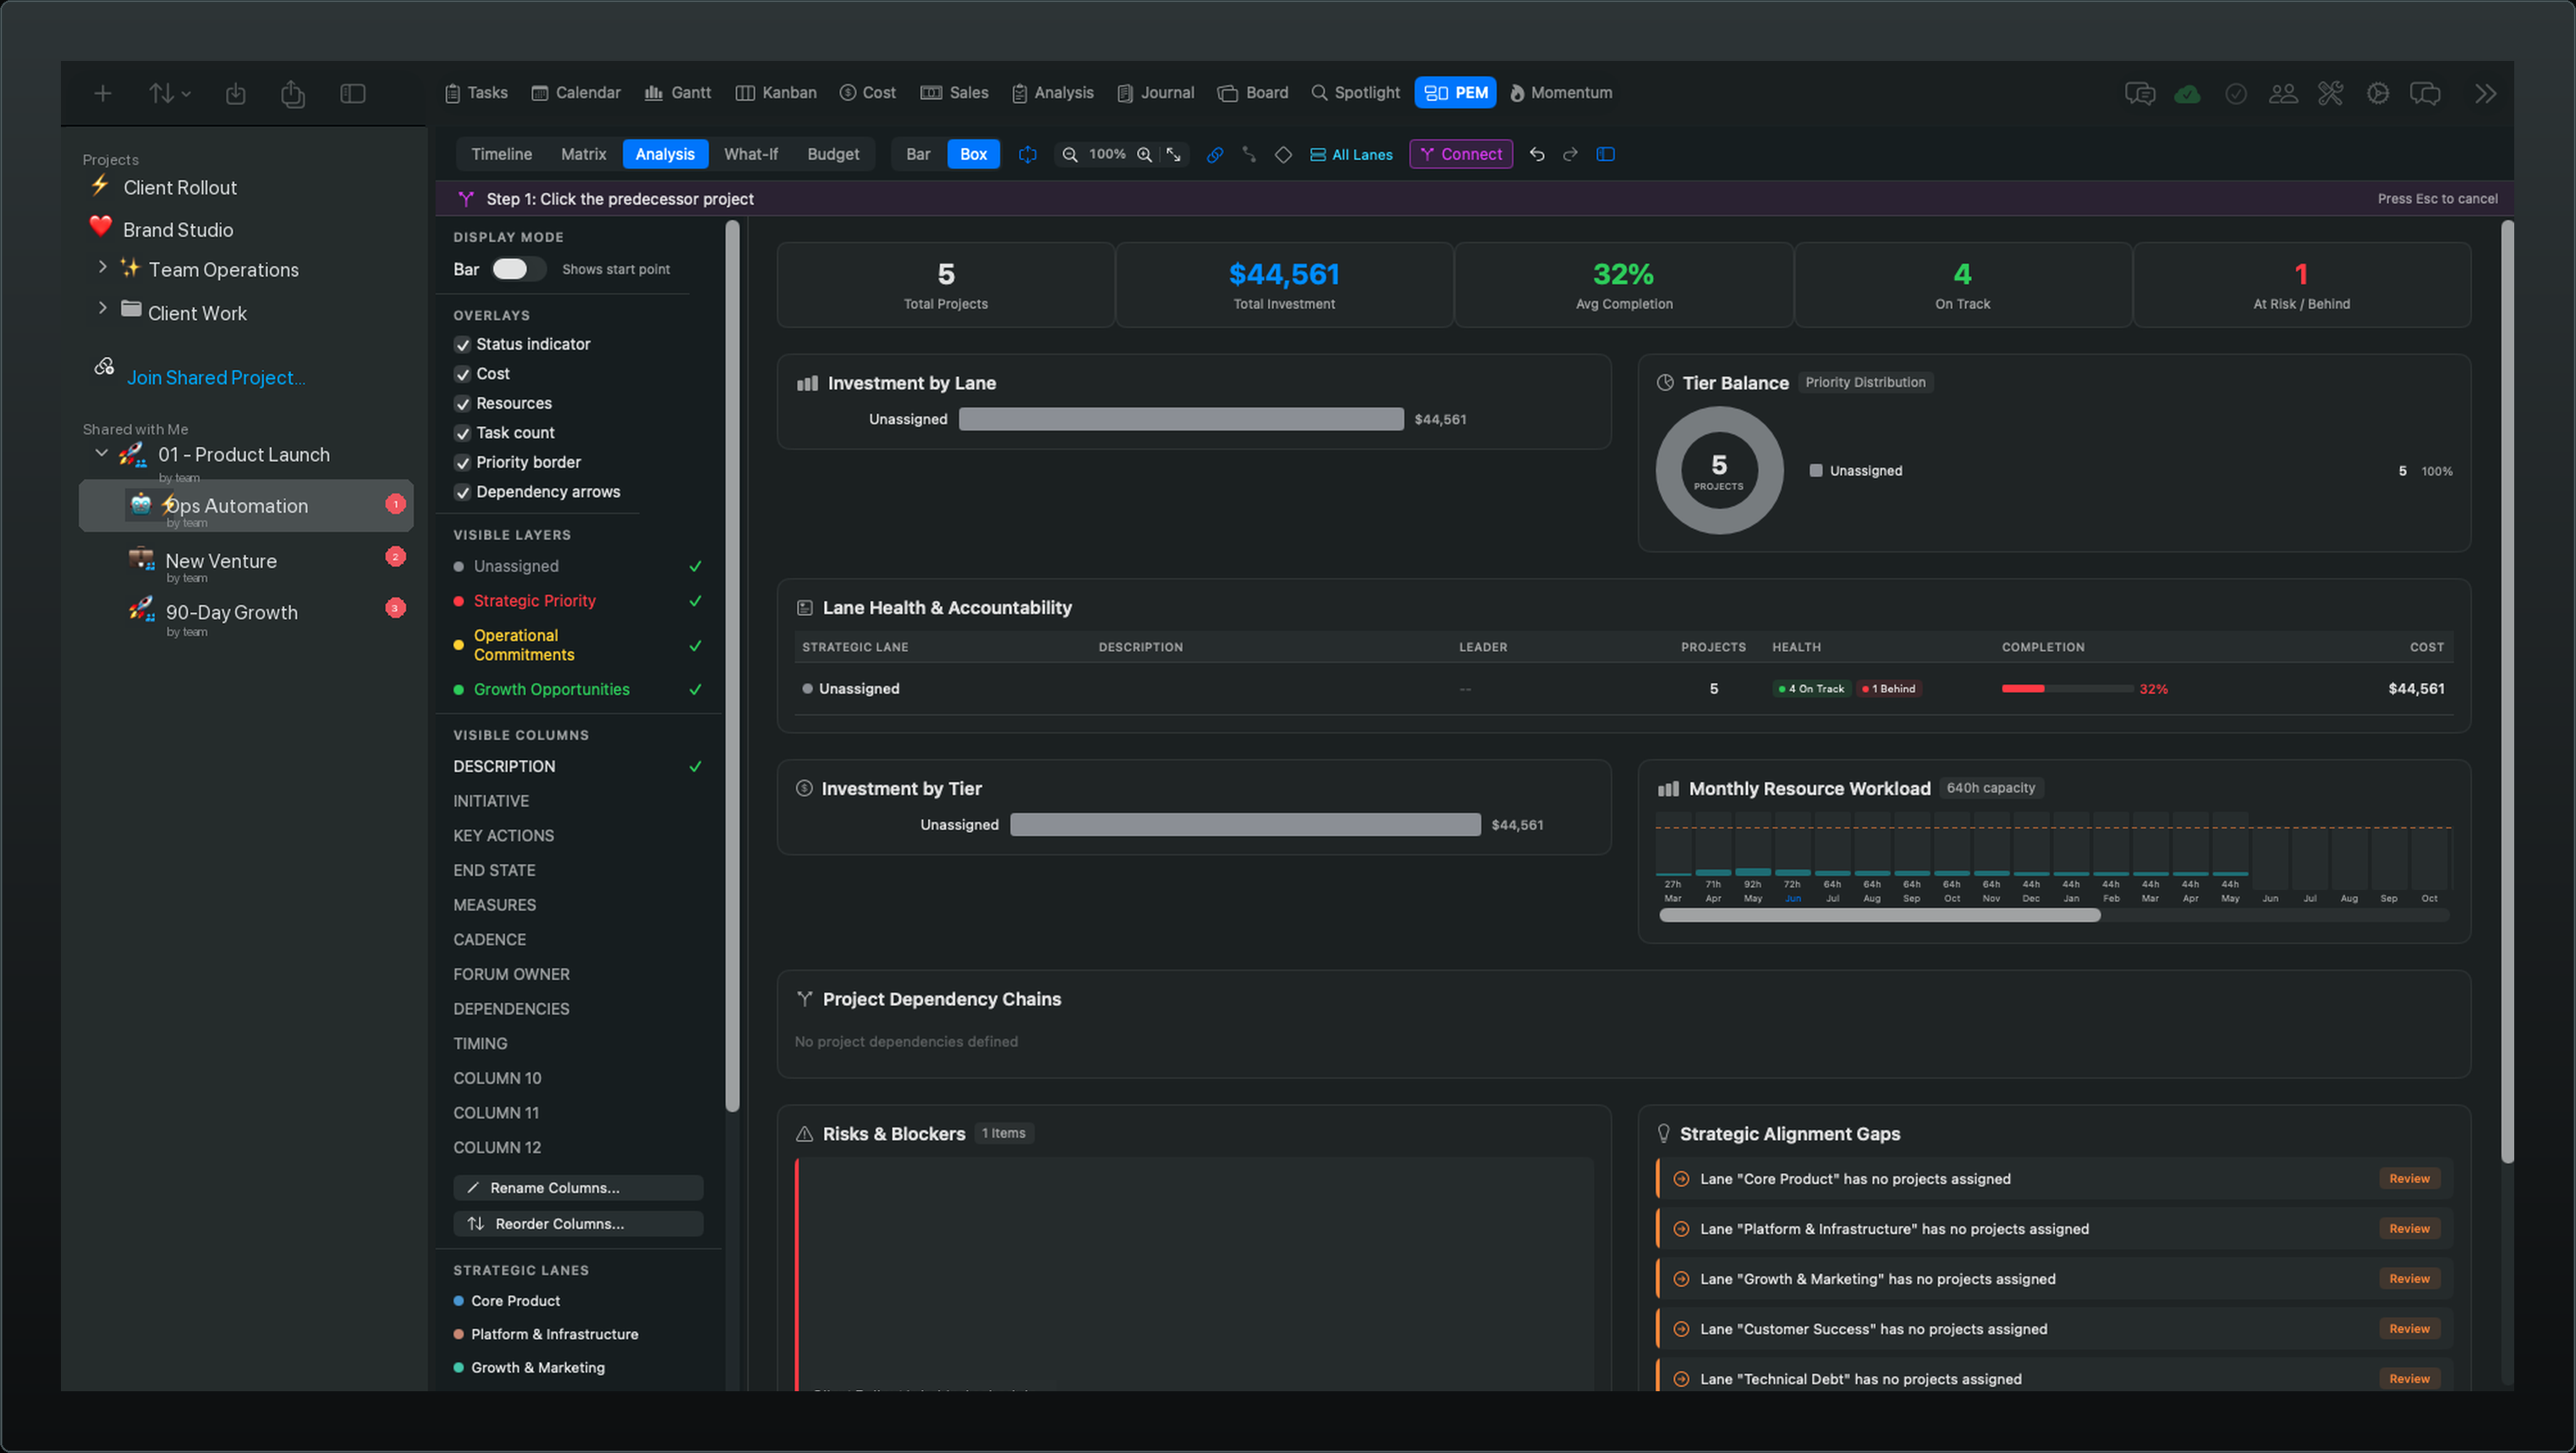2576x1453 pixels.
Task: Uncheck the Resources overlay checkbox
Action: click(x=462, y=403)
